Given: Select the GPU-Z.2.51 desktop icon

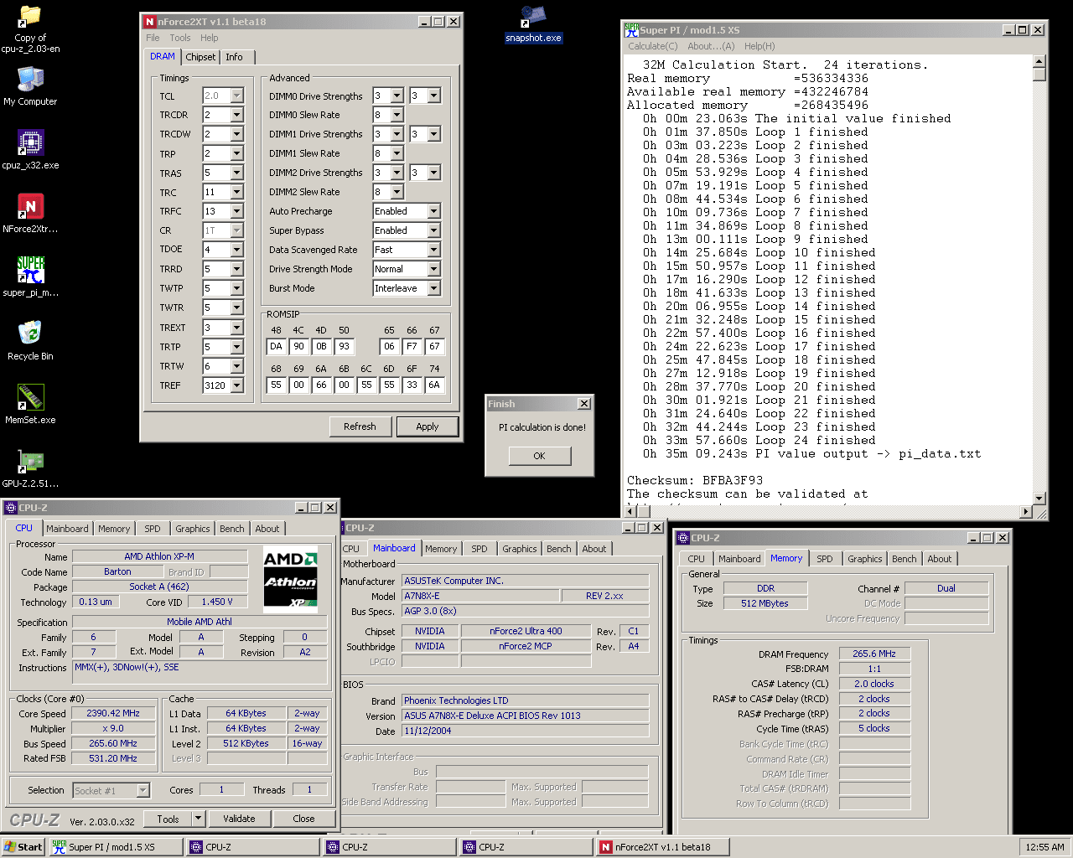Looking at the screenshot, I should [x=30, y=462].
